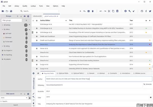Close the entry editor
Image resolution: width=153 pixels, height=107 pixels.
(33, 73)
